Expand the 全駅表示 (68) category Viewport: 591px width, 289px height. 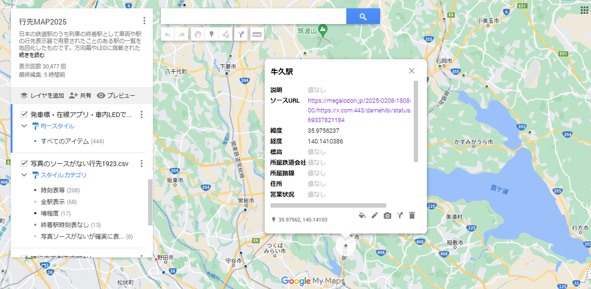click(59, 202)
